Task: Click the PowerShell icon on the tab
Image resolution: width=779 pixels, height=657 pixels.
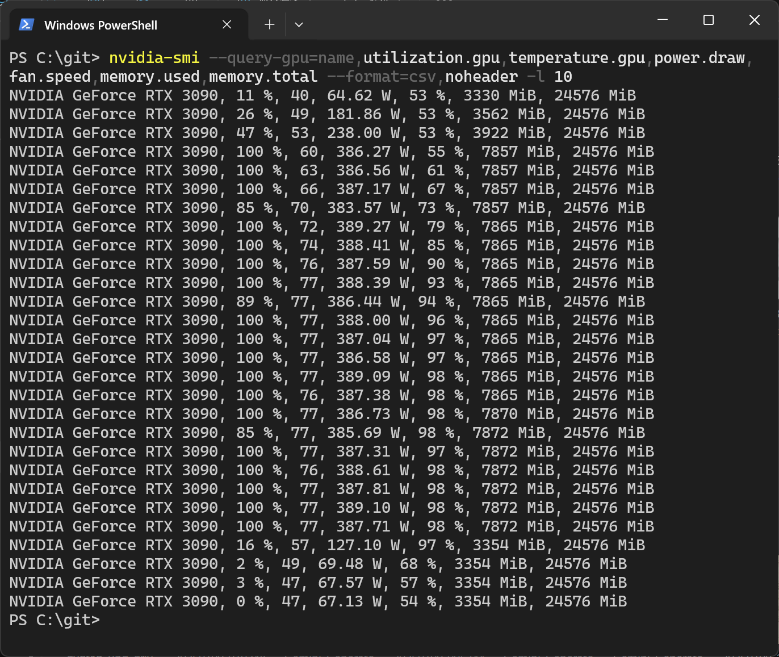Action: (x=26, y=24)
